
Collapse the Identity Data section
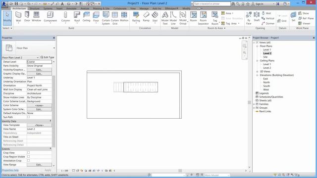tap(51, 121)
